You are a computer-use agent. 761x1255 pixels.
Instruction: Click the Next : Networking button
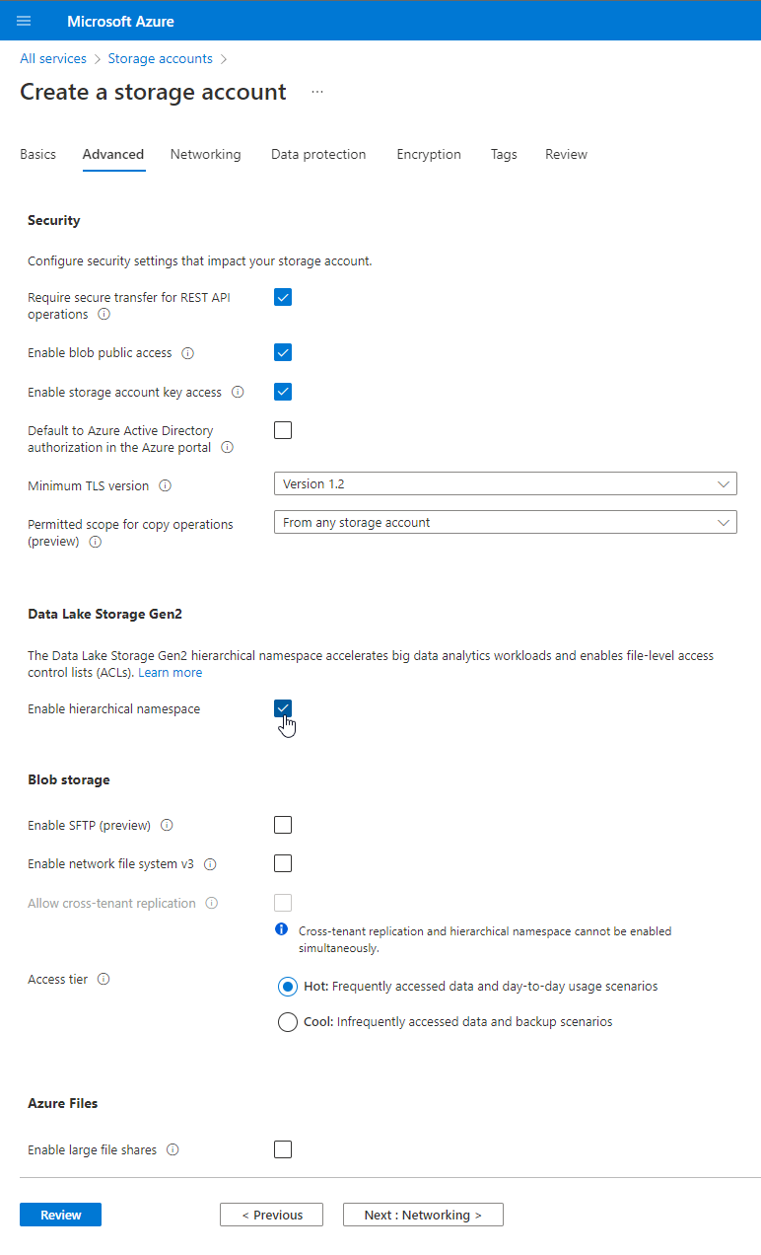(x=423, y=1215)
